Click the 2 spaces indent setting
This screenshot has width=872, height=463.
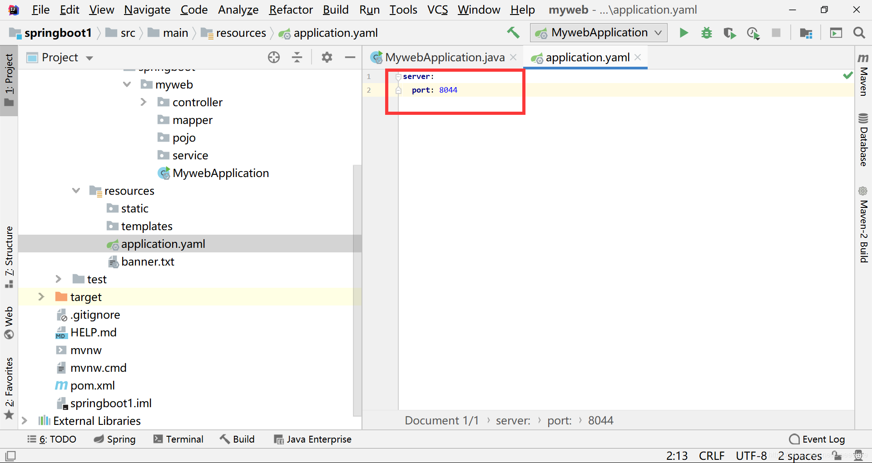point(800,456)
